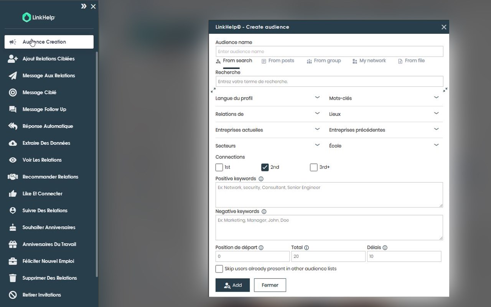Open Souhaiter Anniversaires from sidebar
The width and height of the screenshot is (491, 307).
coord(49,228)
